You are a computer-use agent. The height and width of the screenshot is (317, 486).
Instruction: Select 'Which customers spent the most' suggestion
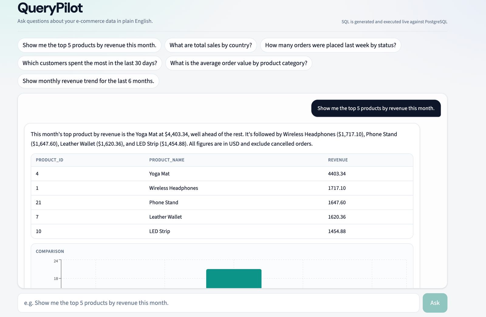click(90, 63)
